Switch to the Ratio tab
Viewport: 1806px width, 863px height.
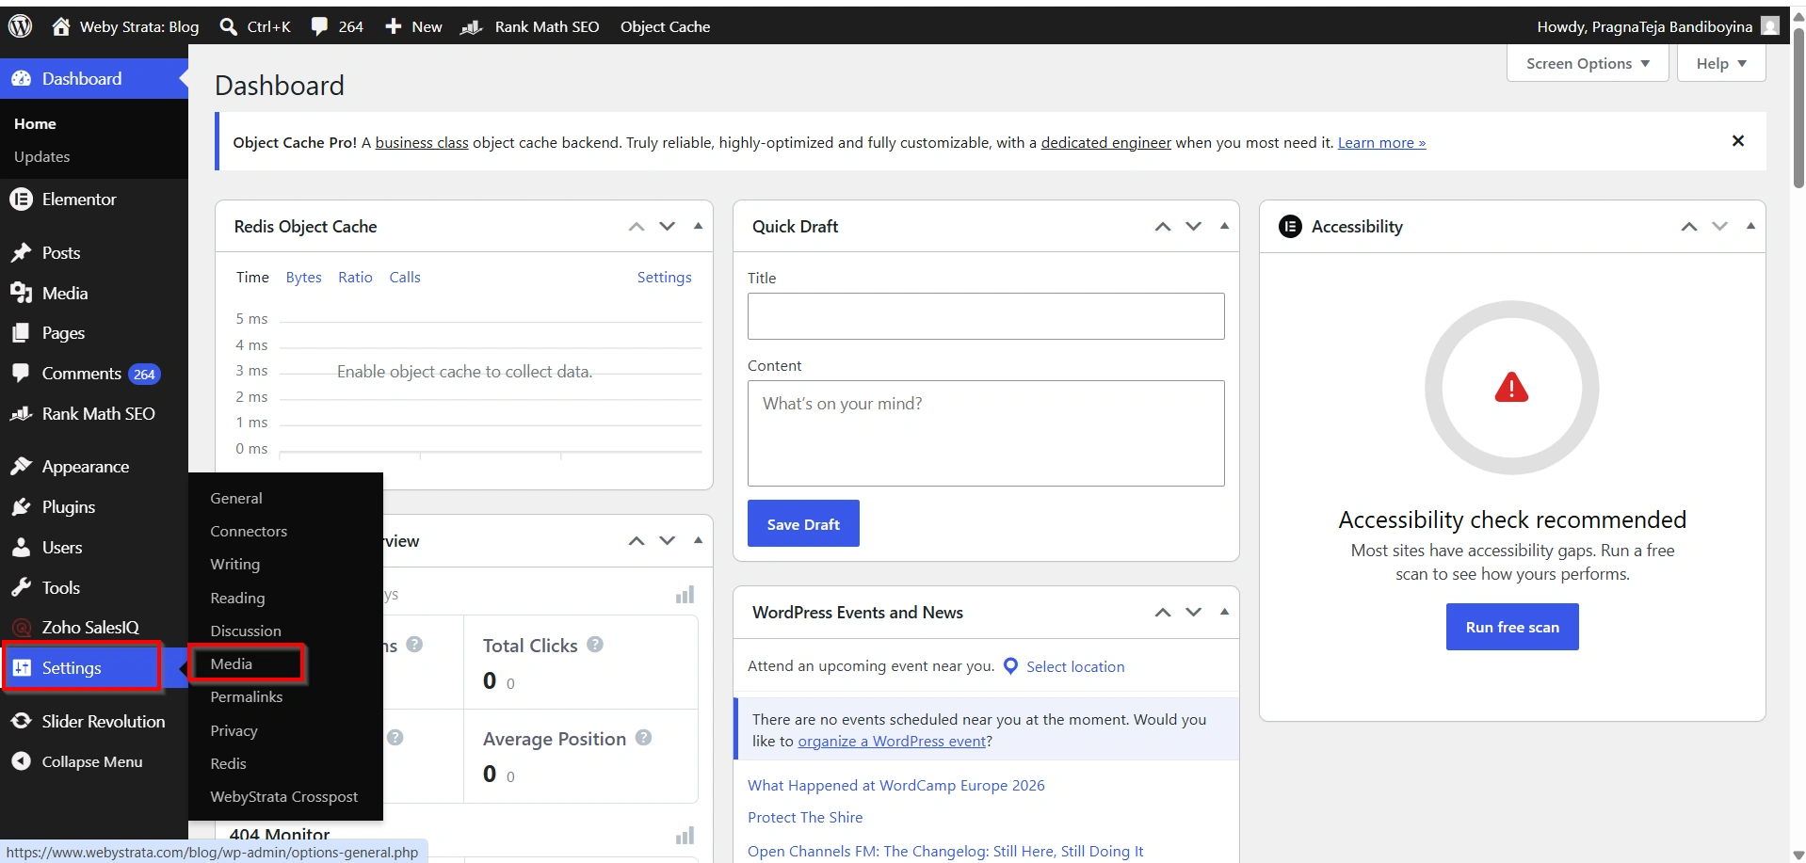(355, 278)
